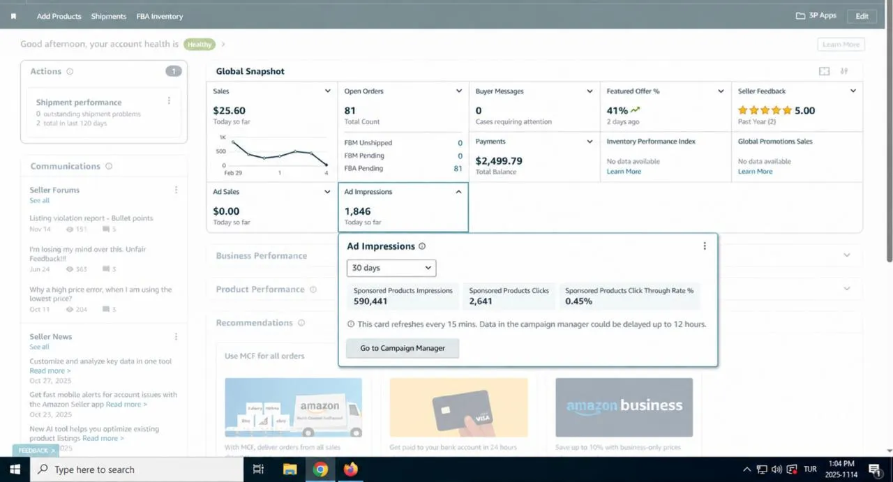893x482 pixels.
Task: Click the FBM Unshipped count
Action: point(460,143)
